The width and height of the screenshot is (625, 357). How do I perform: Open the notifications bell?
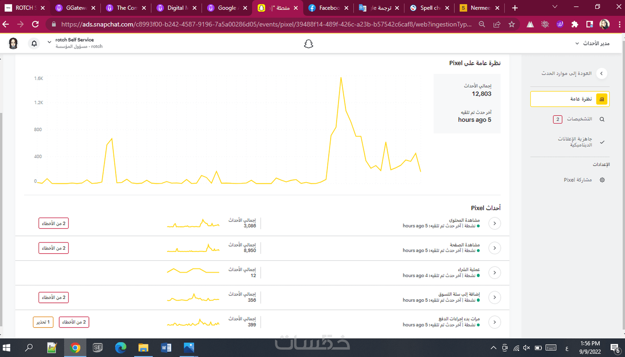click(x=34, y=43)
